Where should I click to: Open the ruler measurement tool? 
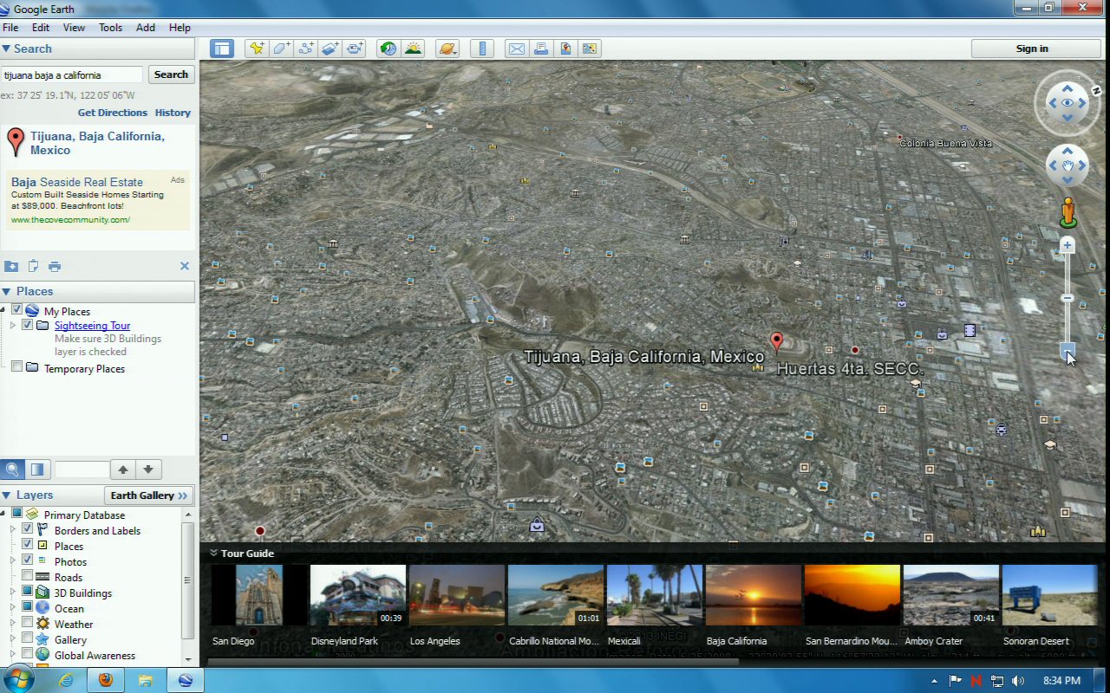click(482, 49)
